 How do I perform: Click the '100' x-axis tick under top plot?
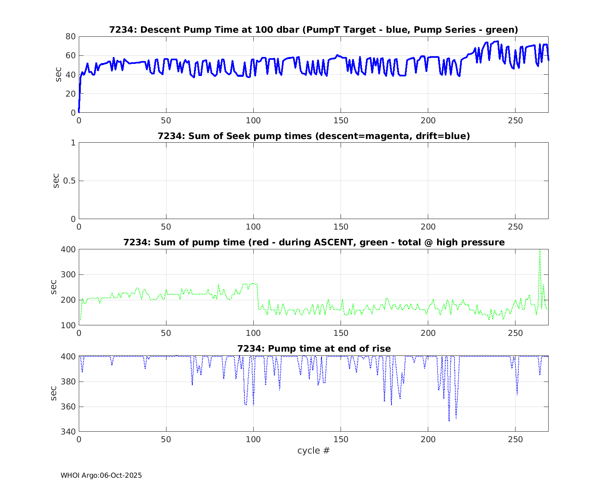253,121
